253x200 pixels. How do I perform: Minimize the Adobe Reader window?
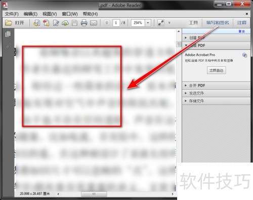(219, 4)
